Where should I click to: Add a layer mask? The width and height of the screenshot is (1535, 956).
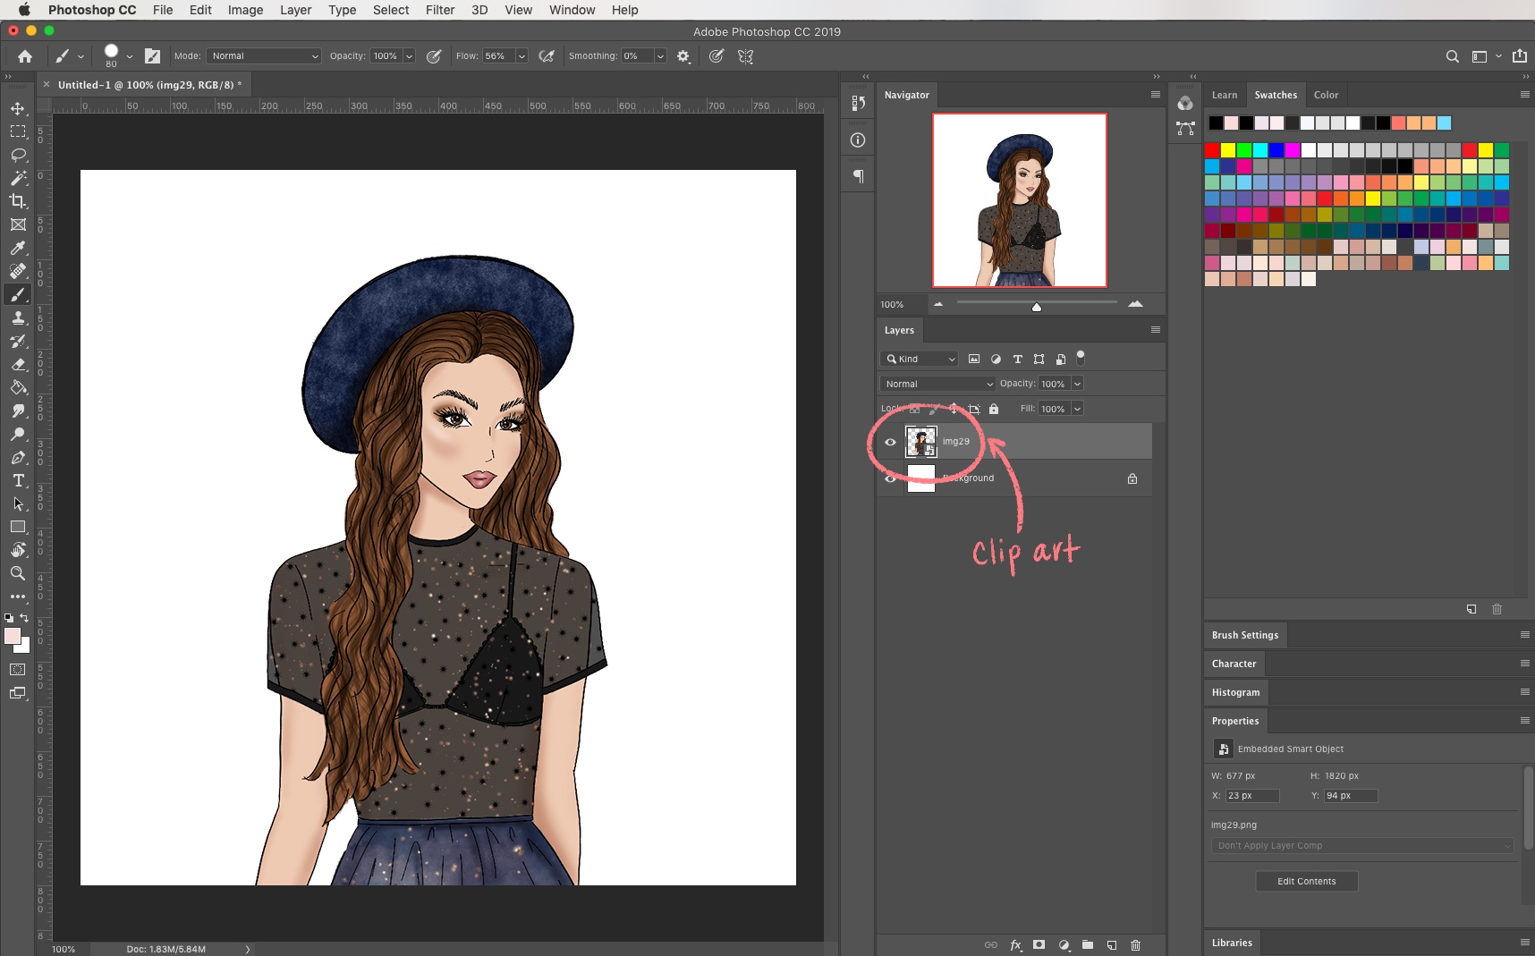(x=1039, y=945)
